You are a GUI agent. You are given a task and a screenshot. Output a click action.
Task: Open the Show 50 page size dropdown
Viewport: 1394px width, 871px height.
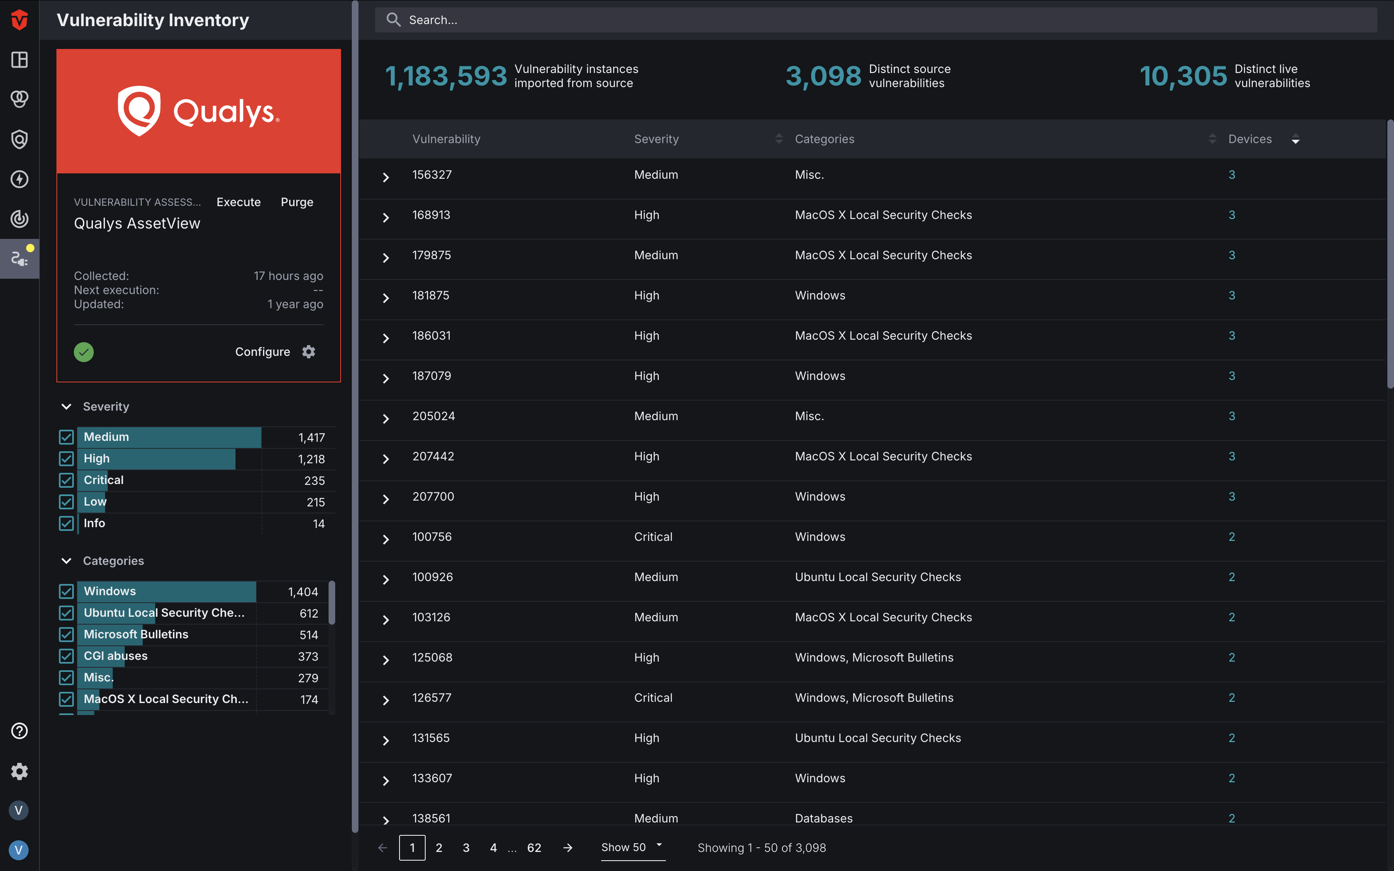click(632, 847)
